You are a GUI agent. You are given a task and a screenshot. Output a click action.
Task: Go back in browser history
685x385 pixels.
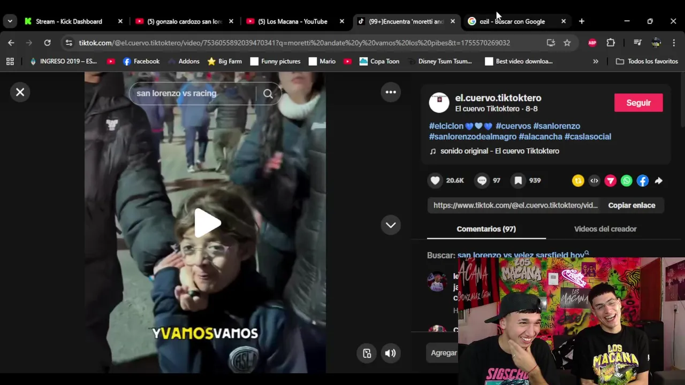click(x=11, y=43)
